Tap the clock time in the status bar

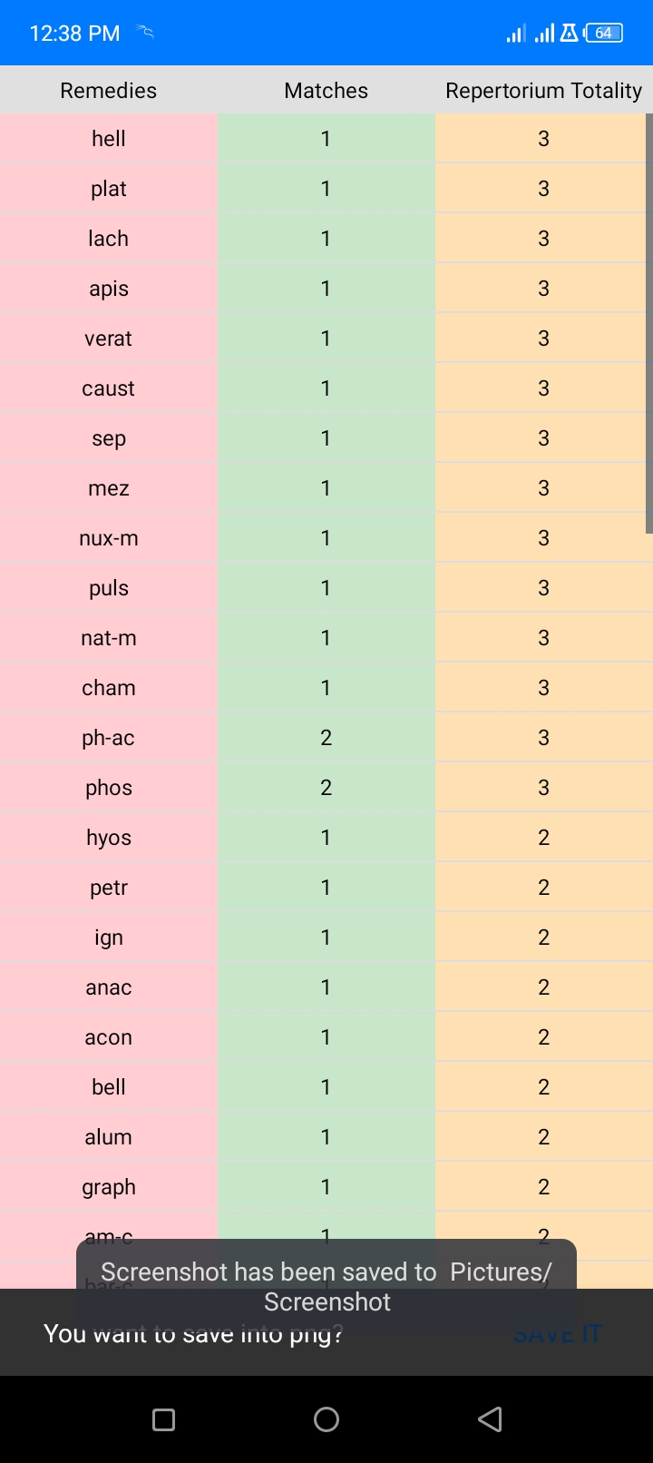pyautogui.click(x=74, y=34)
